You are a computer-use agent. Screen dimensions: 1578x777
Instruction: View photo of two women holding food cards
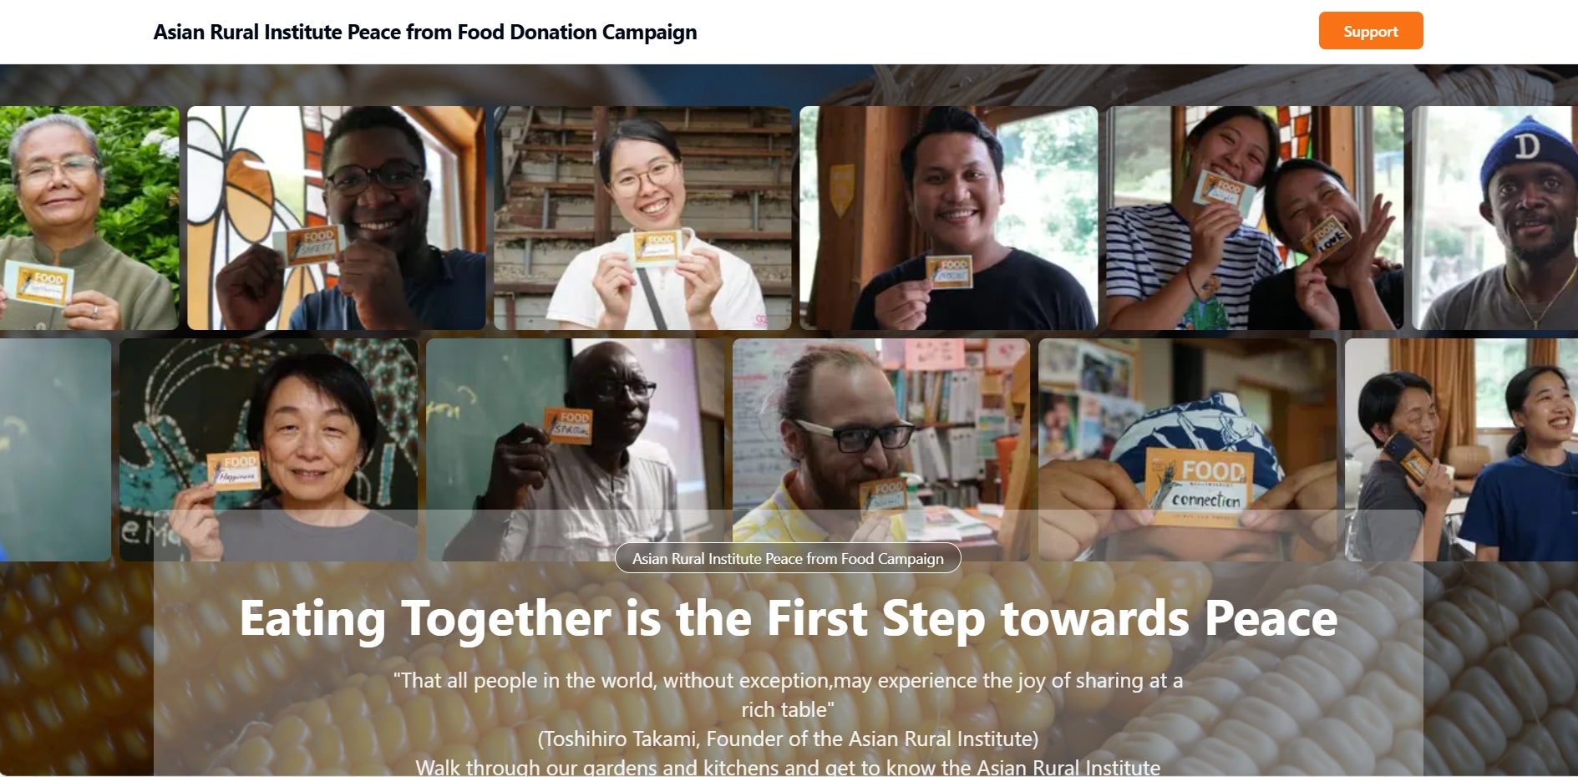point(1255,218)
